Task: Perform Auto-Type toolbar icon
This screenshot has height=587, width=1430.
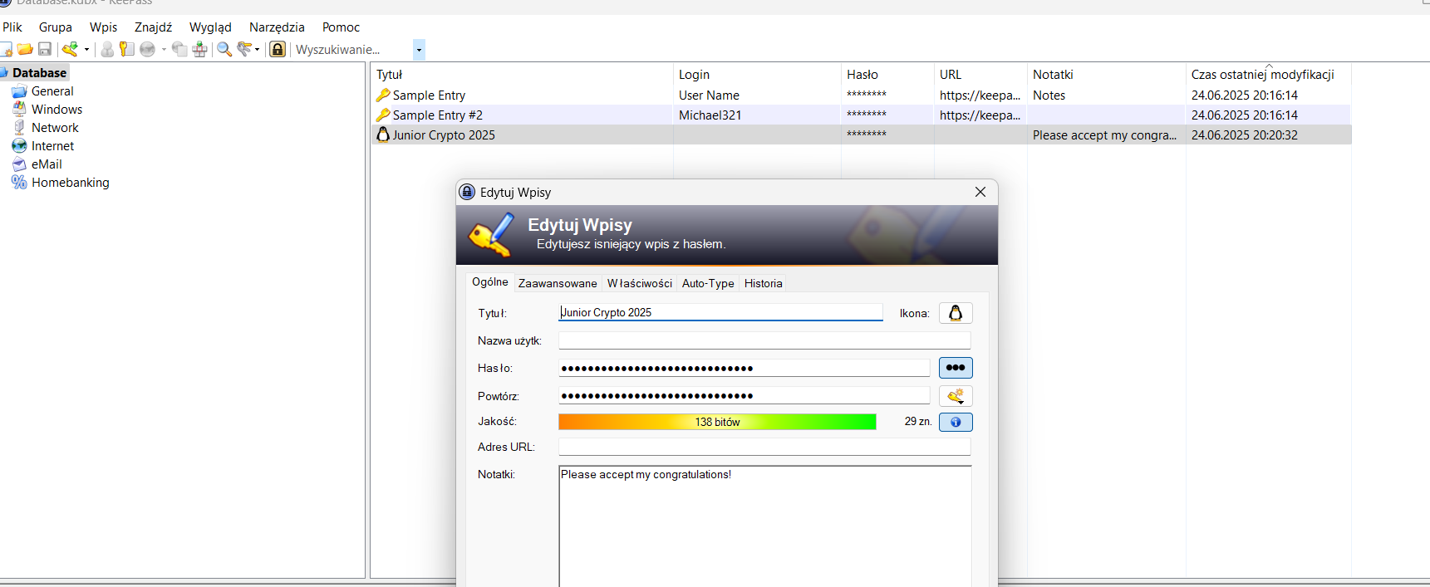Action: pos(200,50)
